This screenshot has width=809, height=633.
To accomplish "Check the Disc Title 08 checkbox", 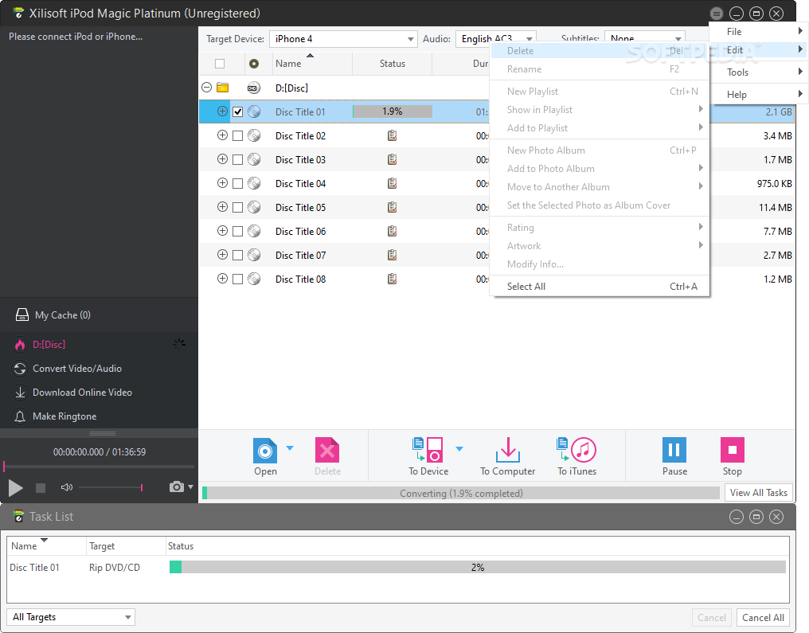I will pos(237,279).
